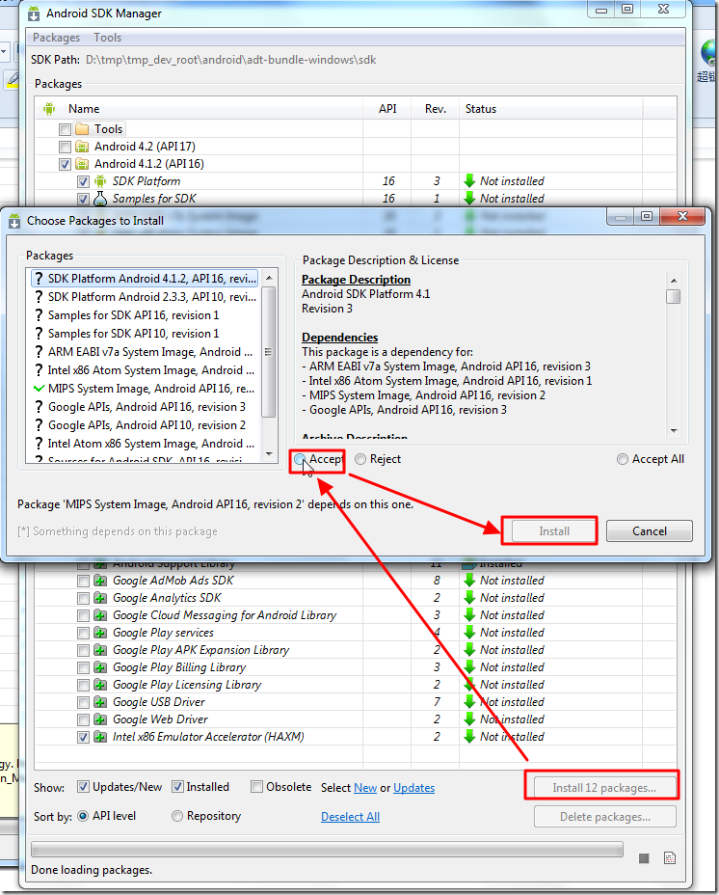Tick Google Cloud Messaging for Android Library checkbox

click(83, 616)
